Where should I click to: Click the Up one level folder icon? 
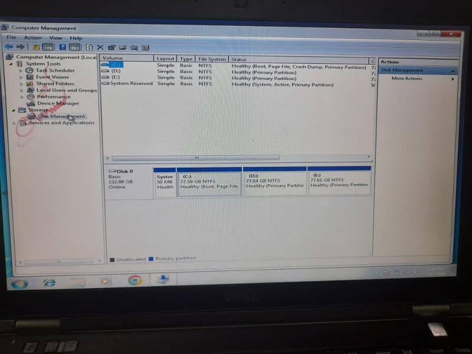[x=36, y=47]
